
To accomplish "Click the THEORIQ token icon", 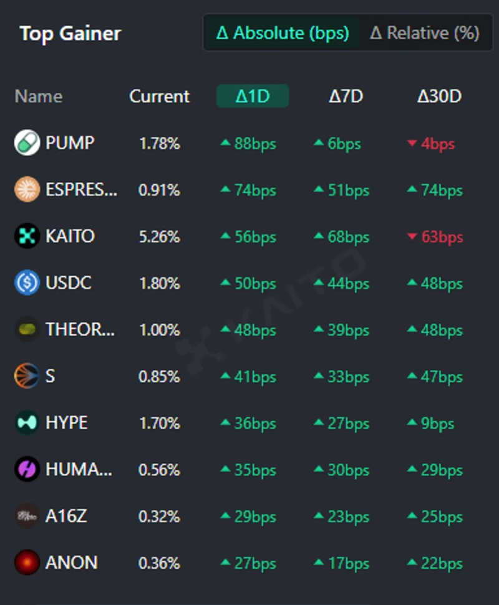I will (27, 329).
